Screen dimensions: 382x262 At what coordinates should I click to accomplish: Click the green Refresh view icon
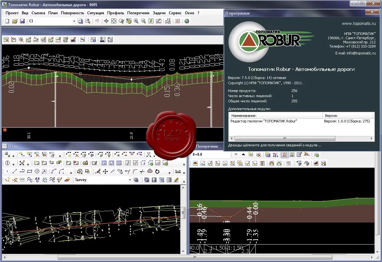(151, 21)
